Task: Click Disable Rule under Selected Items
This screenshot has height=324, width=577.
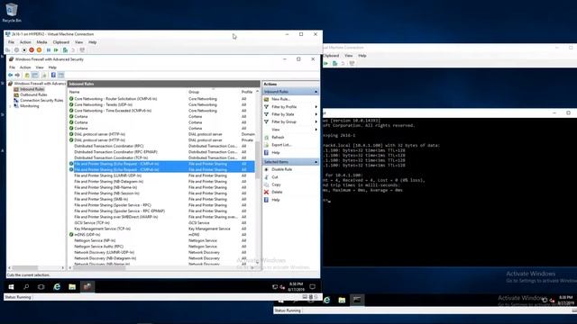Action: pos(281,169)
